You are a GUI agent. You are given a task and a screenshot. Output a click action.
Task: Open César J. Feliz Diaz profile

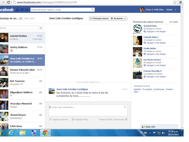(154, 10)
